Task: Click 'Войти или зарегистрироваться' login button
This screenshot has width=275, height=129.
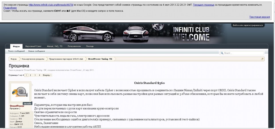Action: [x=248, y=25]
